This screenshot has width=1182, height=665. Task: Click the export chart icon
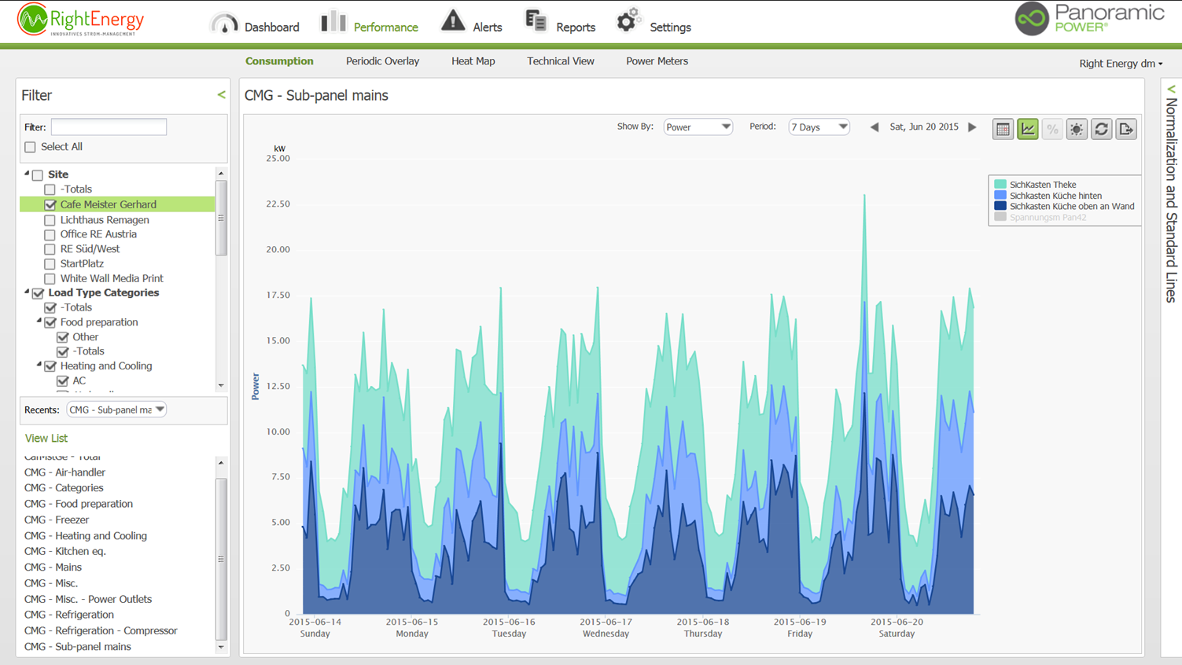[1126, 130]
